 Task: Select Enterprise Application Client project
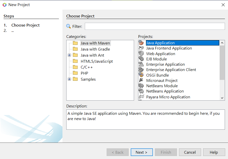pos(171,70)
